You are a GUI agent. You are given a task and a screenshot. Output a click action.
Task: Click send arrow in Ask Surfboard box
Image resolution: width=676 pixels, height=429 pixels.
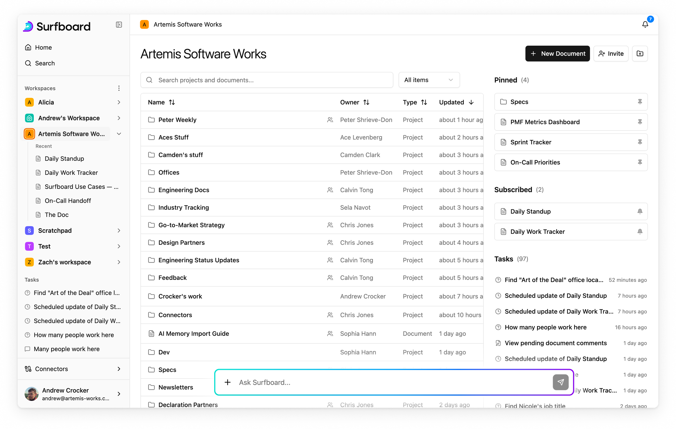(x=560, y=382)
